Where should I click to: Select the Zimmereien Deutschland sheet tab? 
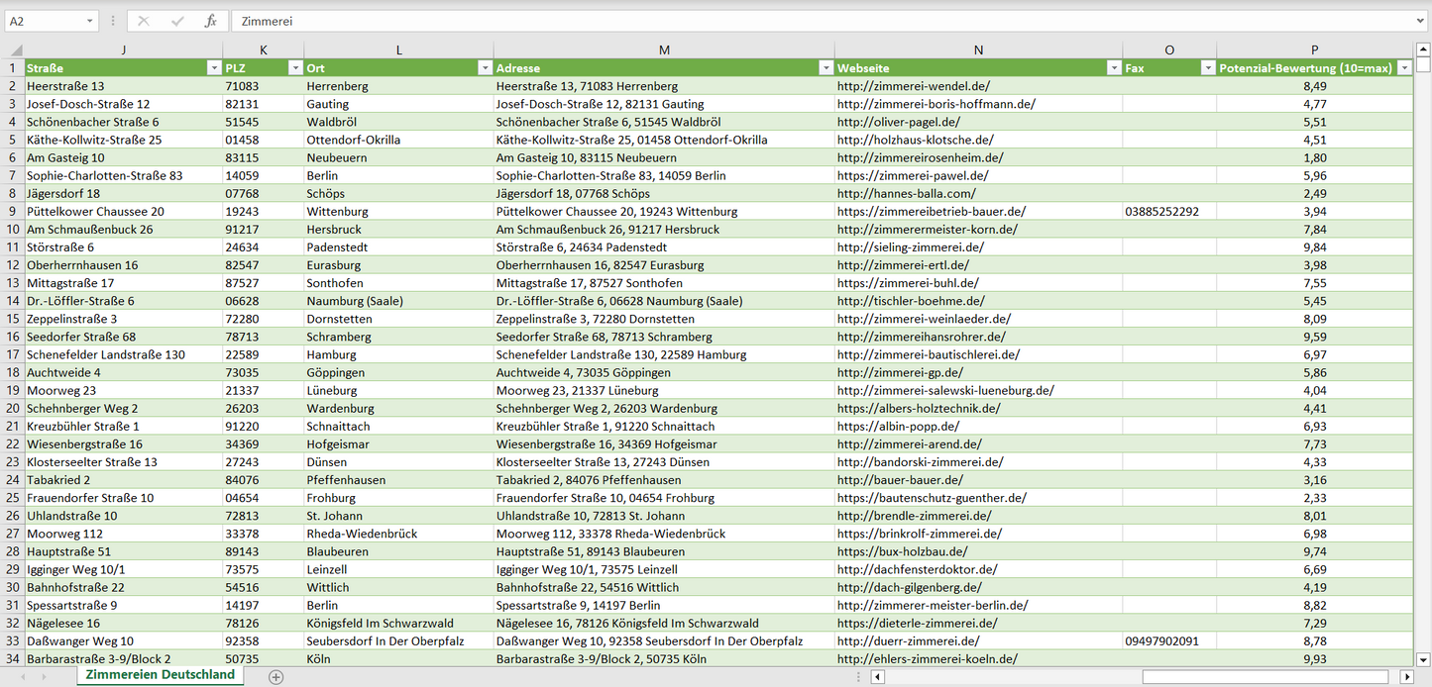coord(161,675)
